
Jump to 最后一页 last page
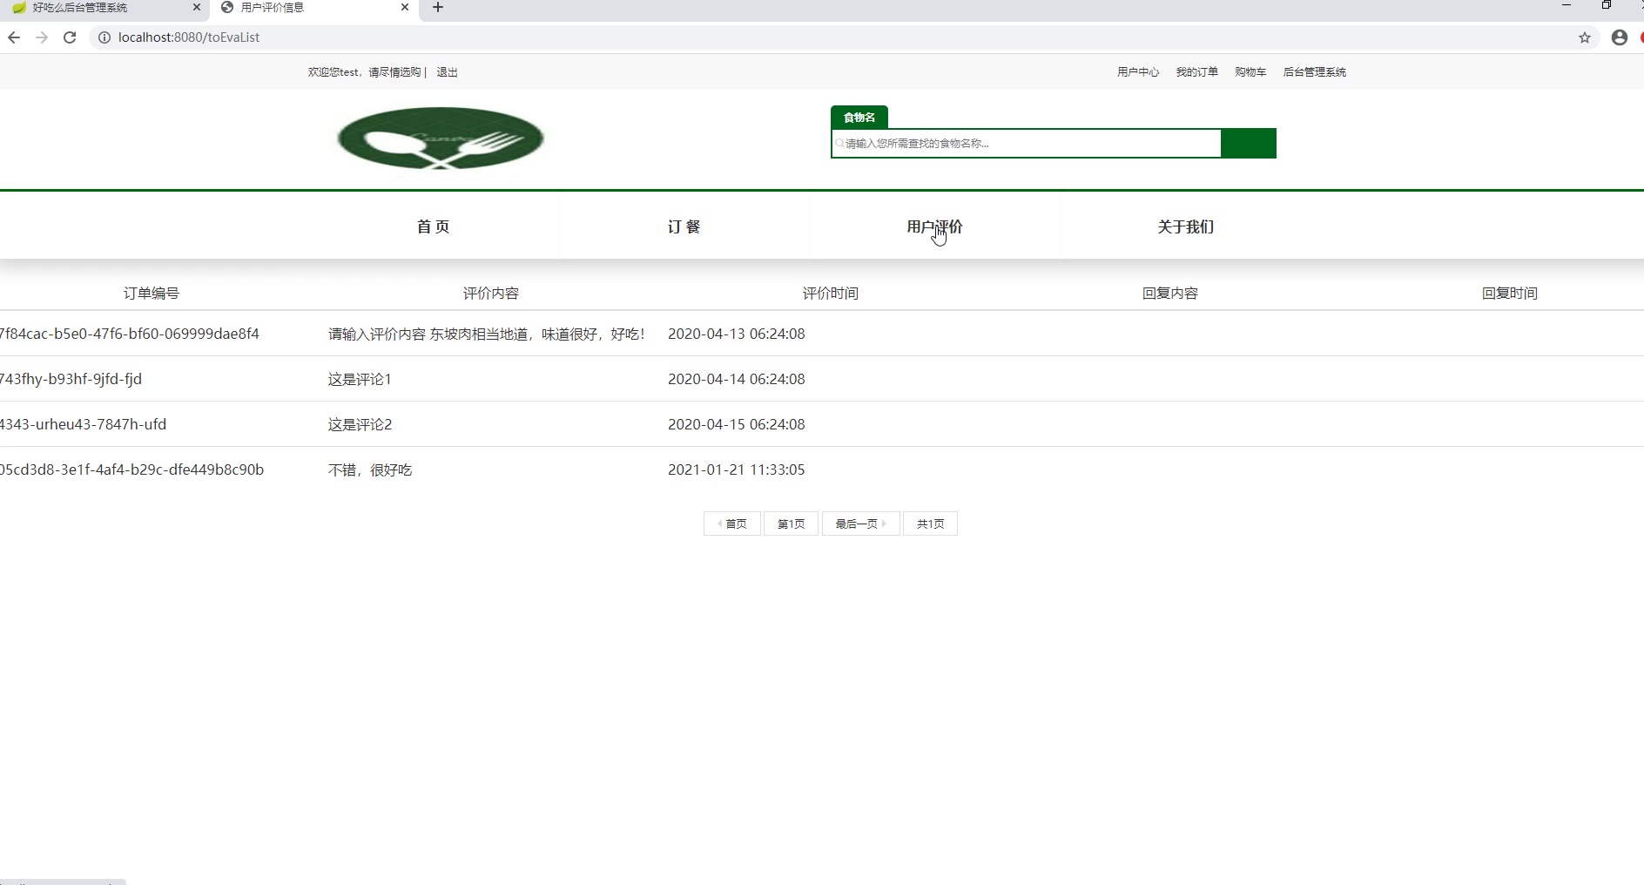[x=860, y=524]
